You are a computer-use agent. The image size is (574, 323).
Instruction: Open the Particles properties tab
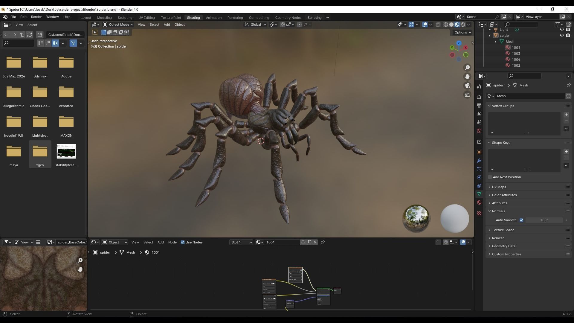coord(479,169)
